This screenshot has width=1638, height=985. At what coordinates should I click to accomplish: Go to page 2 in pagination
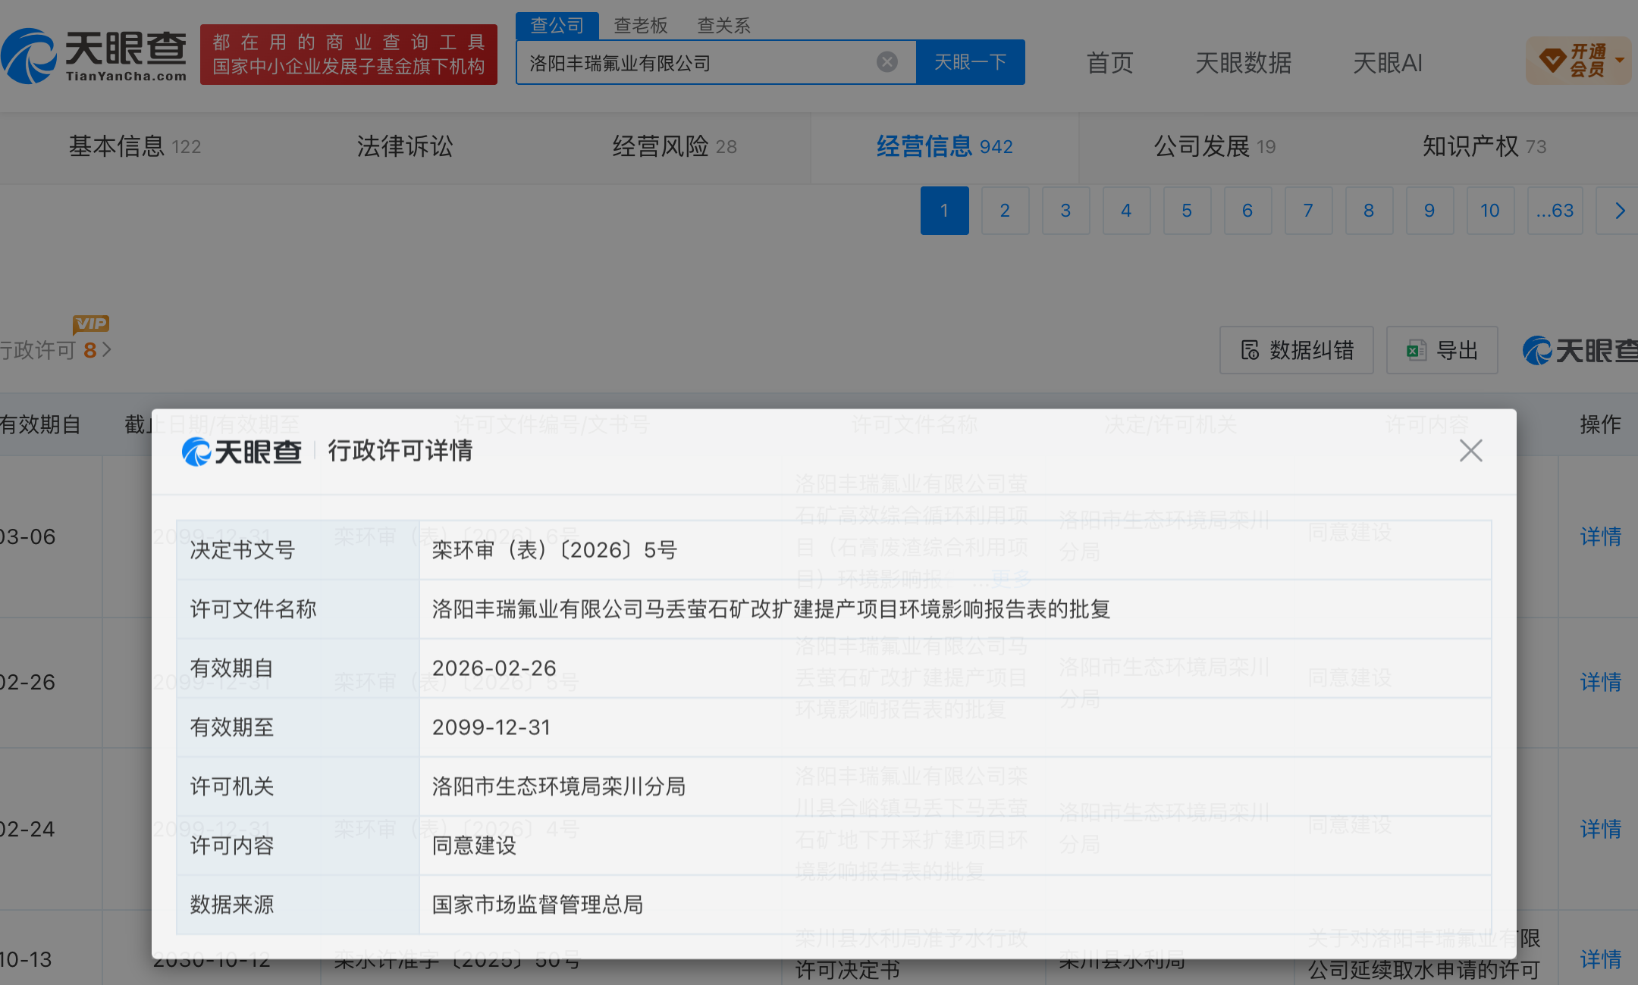(1005, 211)
